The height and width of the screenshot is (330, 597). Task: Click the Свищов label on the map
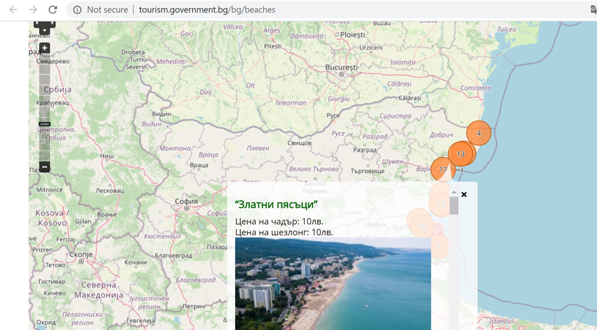click(299, 143)
